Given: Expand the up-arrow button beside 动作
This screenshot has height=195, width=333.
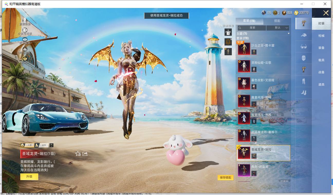Looking at the screenshot, I should click(51, 145).
